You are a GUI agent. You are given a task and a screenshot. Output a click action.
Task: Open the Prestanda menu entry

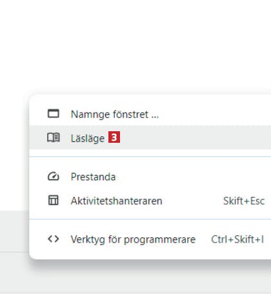tap(150, 177)
